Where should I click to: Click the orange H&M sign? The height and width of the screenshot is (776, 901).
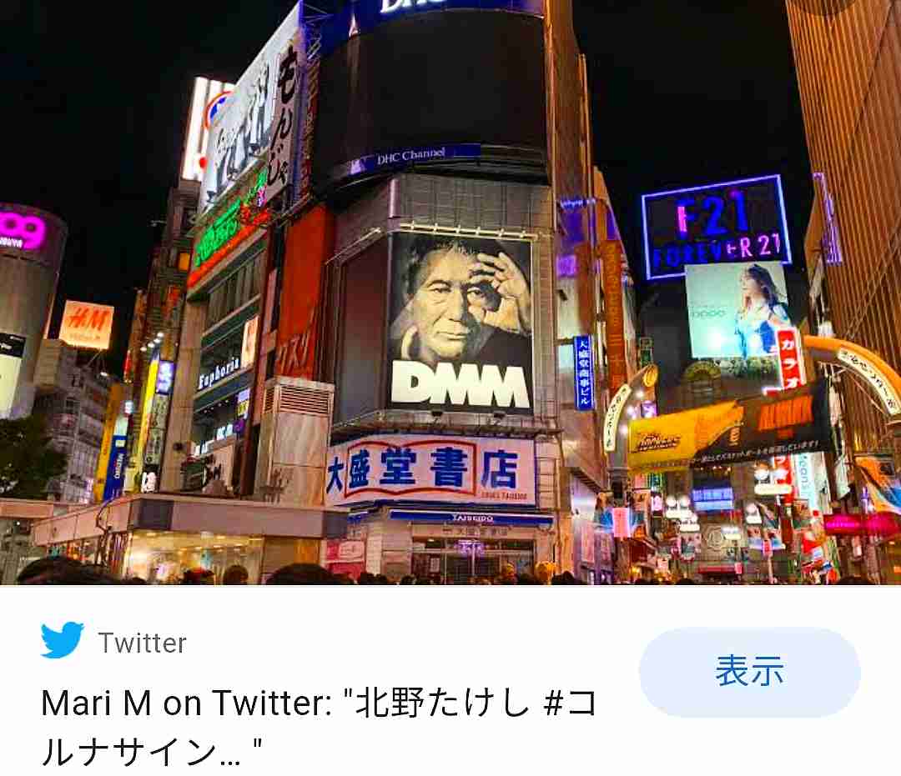click(86, 324)
